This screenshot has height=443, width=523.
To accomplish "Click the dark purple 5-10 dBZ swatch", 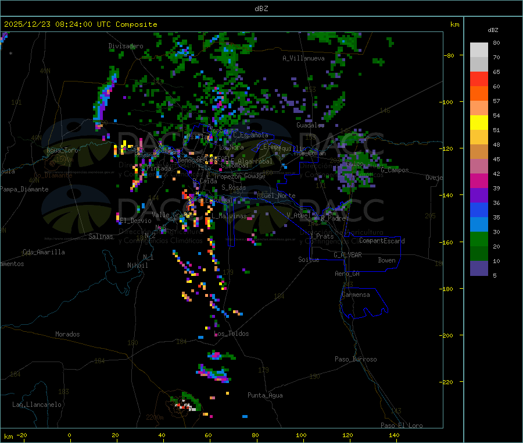I will [x=479, y=268].
